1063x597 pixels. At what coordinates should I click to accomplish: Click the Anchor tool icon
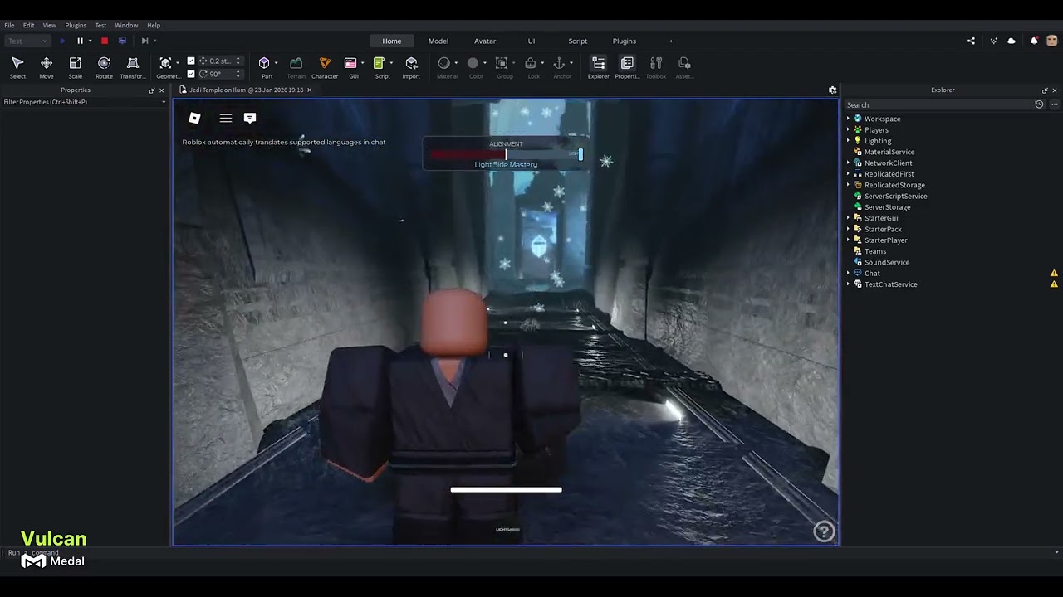559,63
